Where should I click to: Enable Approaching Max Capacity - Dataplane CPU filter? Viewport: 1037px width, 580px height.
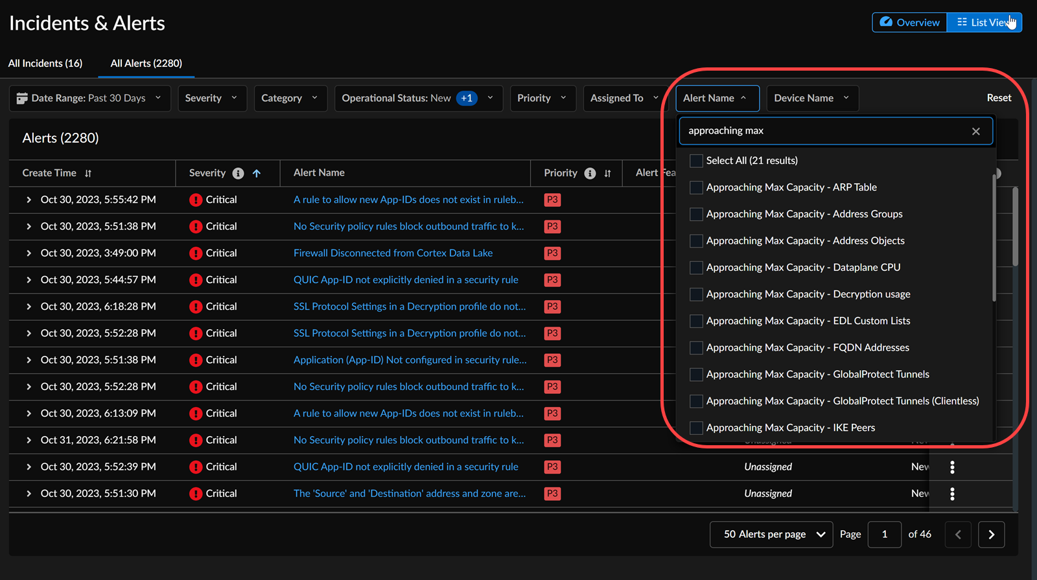(x=696, y=268)
